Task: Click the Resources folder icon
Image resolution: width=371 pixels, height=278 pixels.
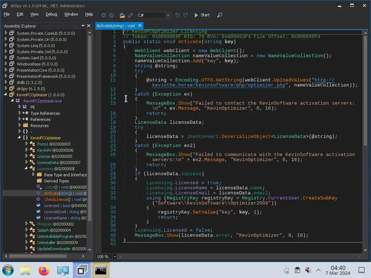Action: tap(26, 125)
